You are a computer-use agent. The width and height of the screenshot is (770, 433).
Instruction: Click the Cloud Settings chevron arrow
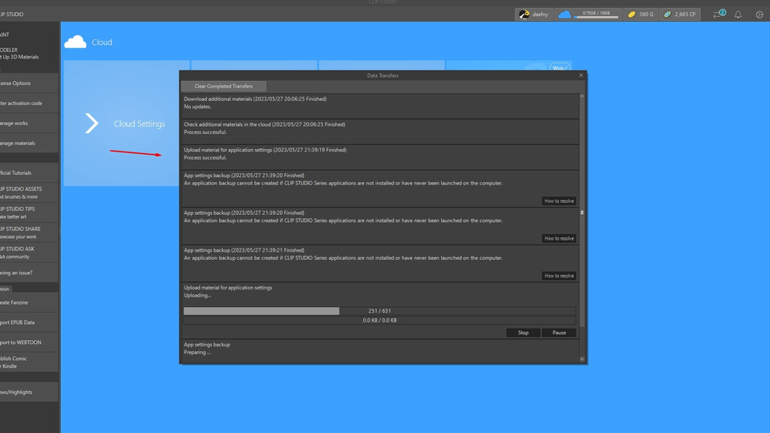91,123
